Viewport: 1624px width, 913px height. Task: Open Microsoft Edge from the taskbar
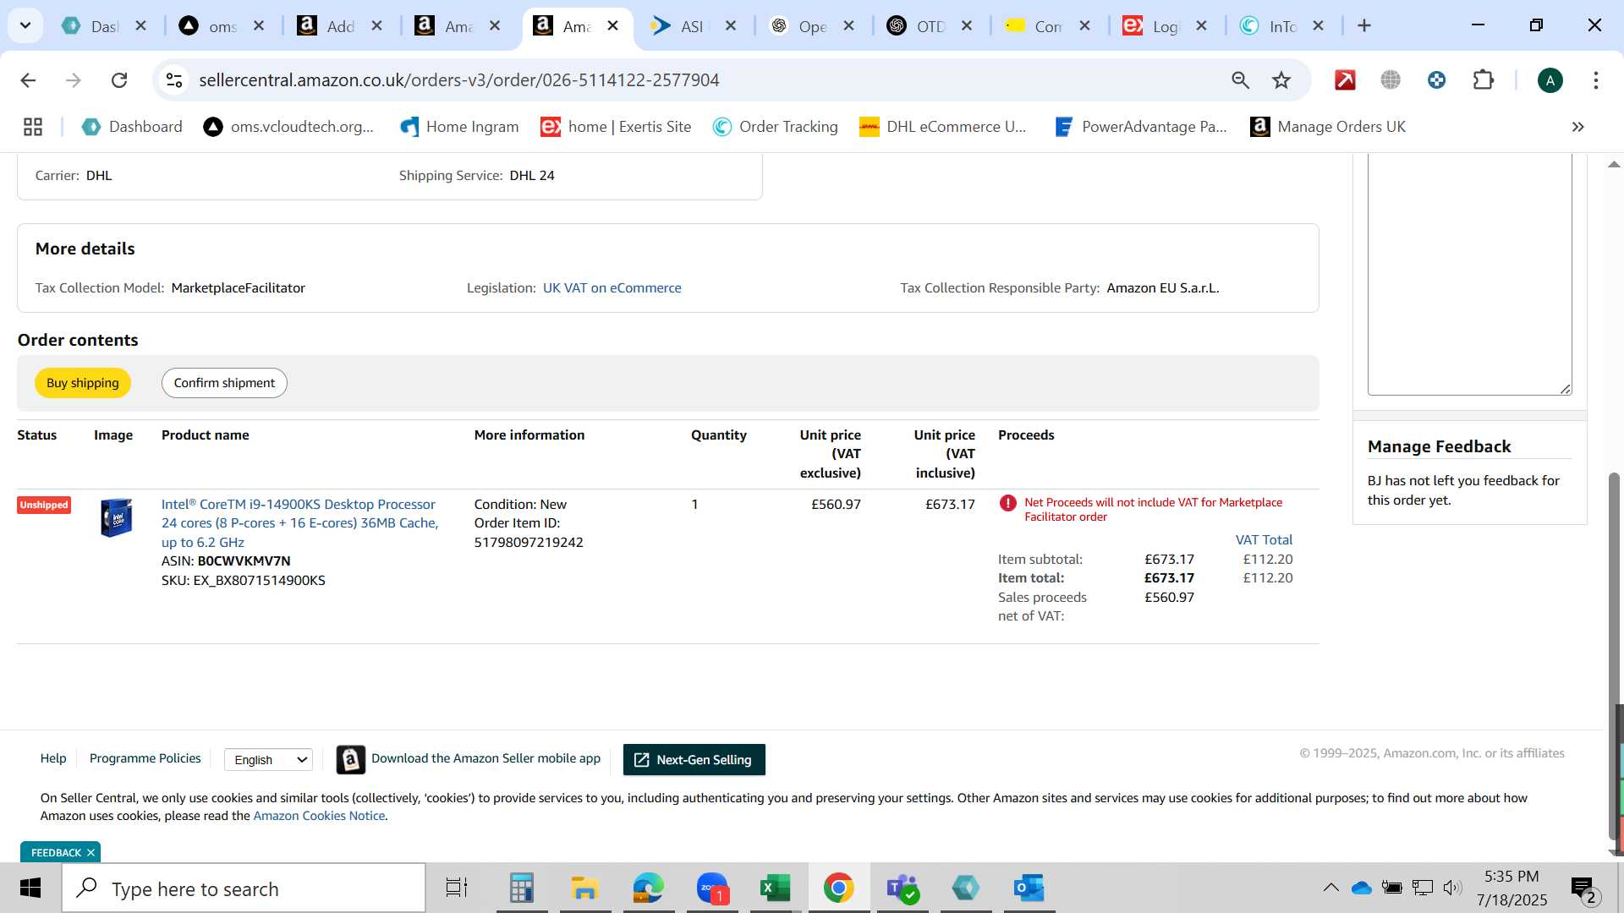click(648, 888)
